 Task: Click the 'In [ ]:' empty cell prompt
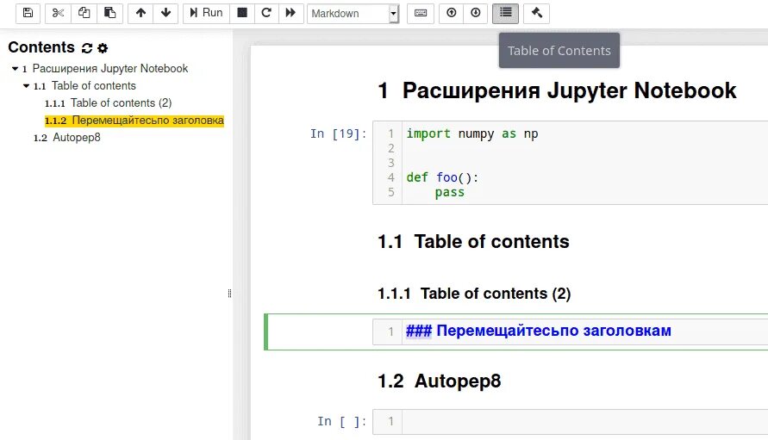[342, 421]
